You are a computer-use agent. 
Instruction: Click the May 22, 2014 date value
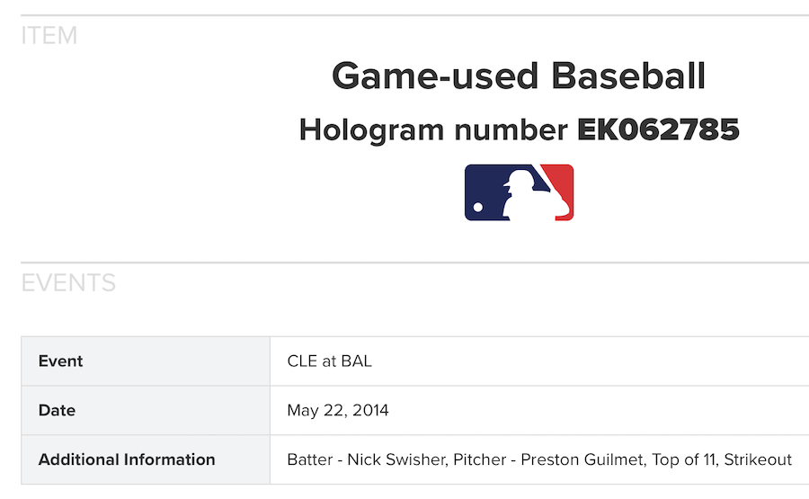338,411
